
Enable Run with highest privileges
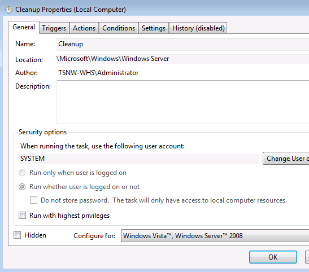(22, 216)
